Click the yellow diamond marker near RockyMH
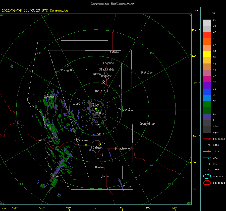The width and height of the screenshot is (226, 211). click(67, 65)
